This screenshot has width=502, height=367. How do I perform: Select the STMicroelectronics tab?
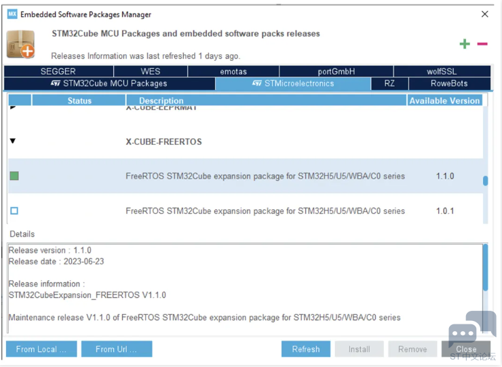(293, 84)
